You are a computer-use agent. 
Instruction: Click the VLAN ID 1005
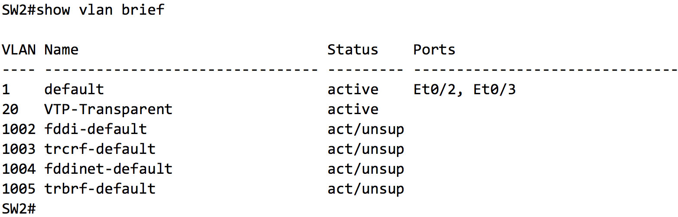point(19,189)
